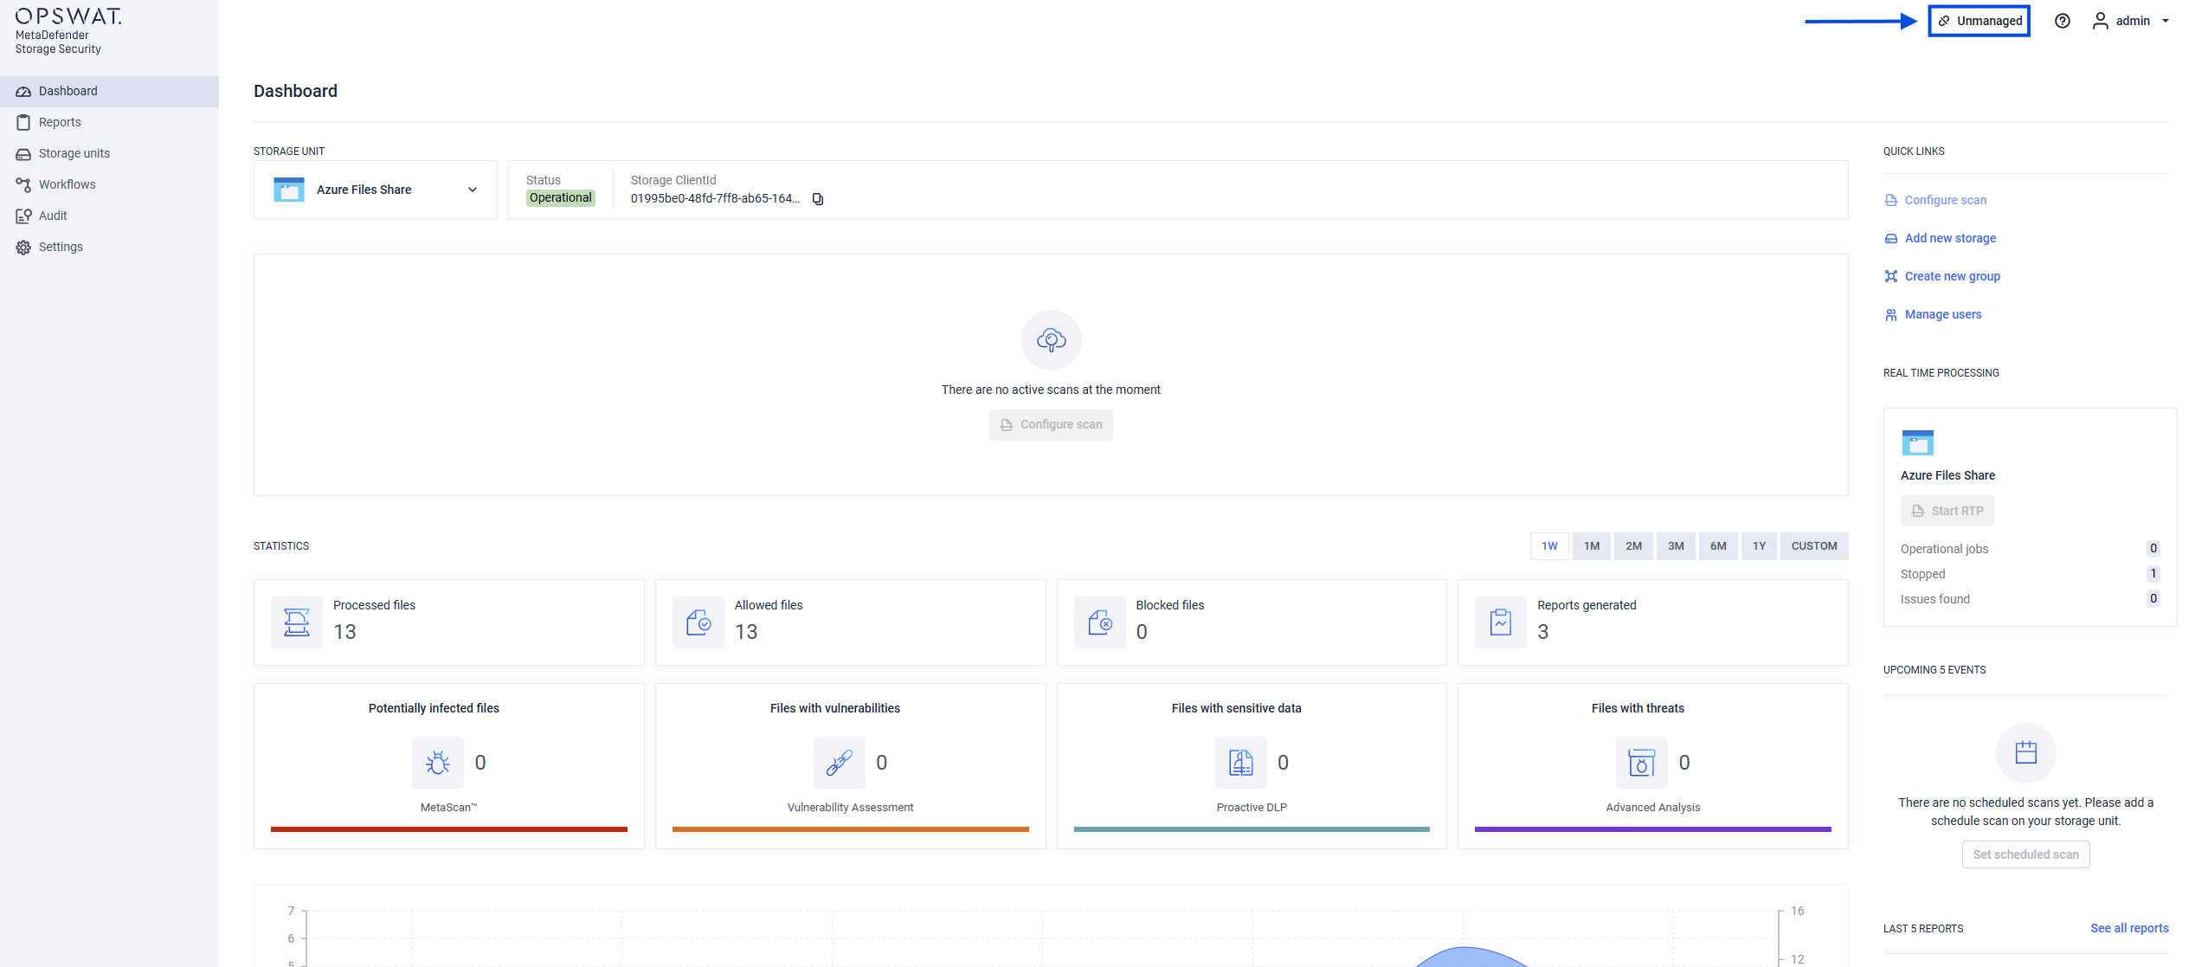Click the admin user avatar icon
Screen dimensions: 2195x967
(x=2100, y=21)
